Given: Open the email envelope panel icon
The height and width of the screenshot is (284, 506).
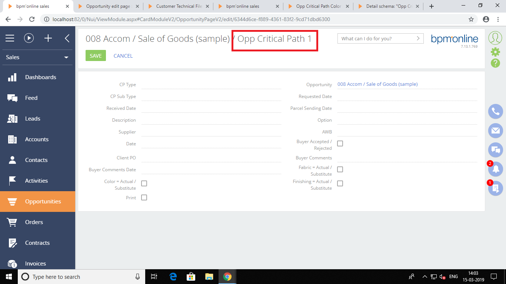Looking at the screenshot, I should pos(495,131).
